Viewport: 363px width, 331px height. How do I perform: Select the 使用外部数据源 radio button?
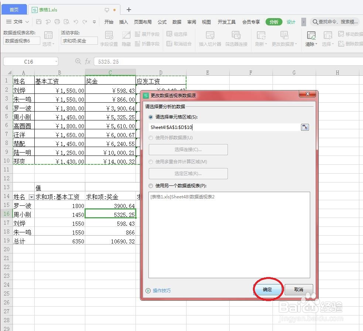[x=151, y=137]
